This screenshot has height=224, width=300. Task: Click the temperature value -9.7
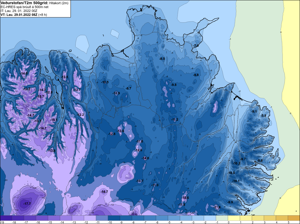tap(243, 159)
